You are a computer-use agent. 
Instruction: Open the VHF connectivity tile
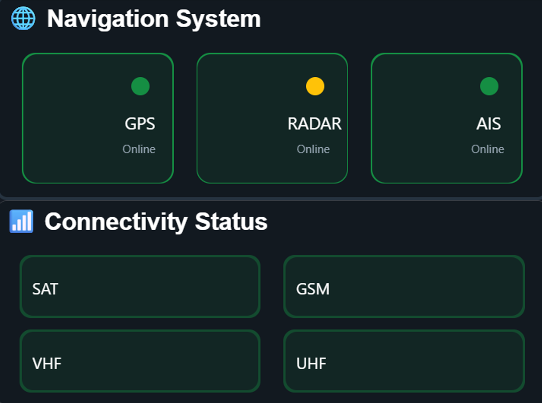140,361
